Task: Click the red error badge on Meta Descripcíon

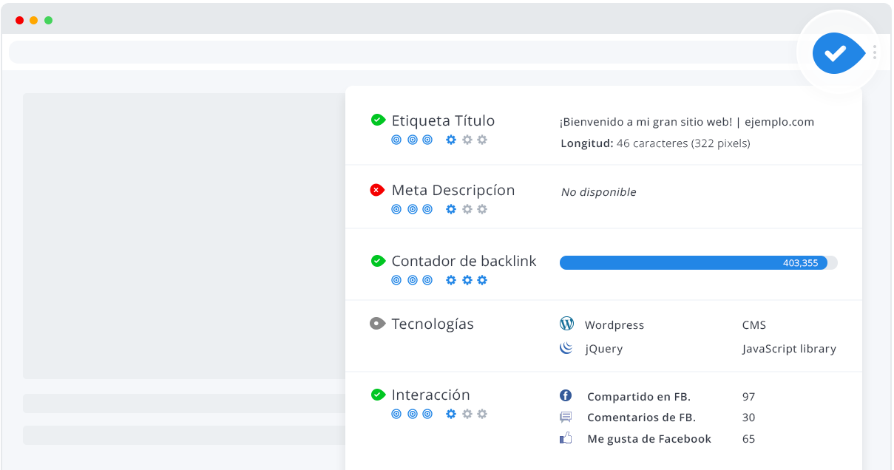Action: [378, 189]
